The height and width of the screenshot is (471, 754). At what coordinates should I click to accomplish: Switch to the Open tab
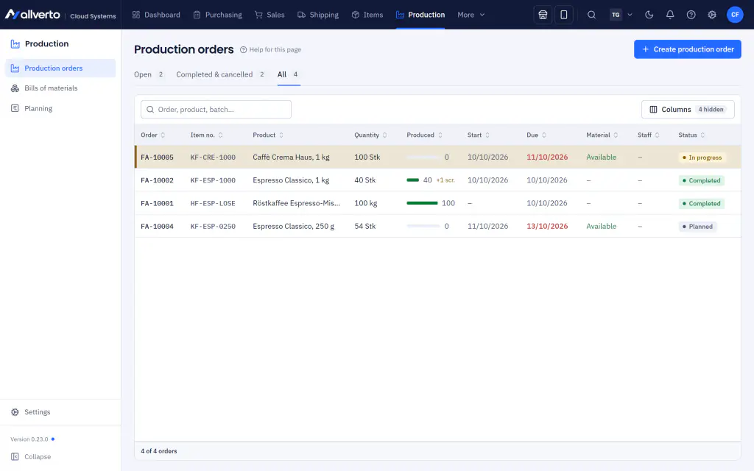(x=149, y=74)
